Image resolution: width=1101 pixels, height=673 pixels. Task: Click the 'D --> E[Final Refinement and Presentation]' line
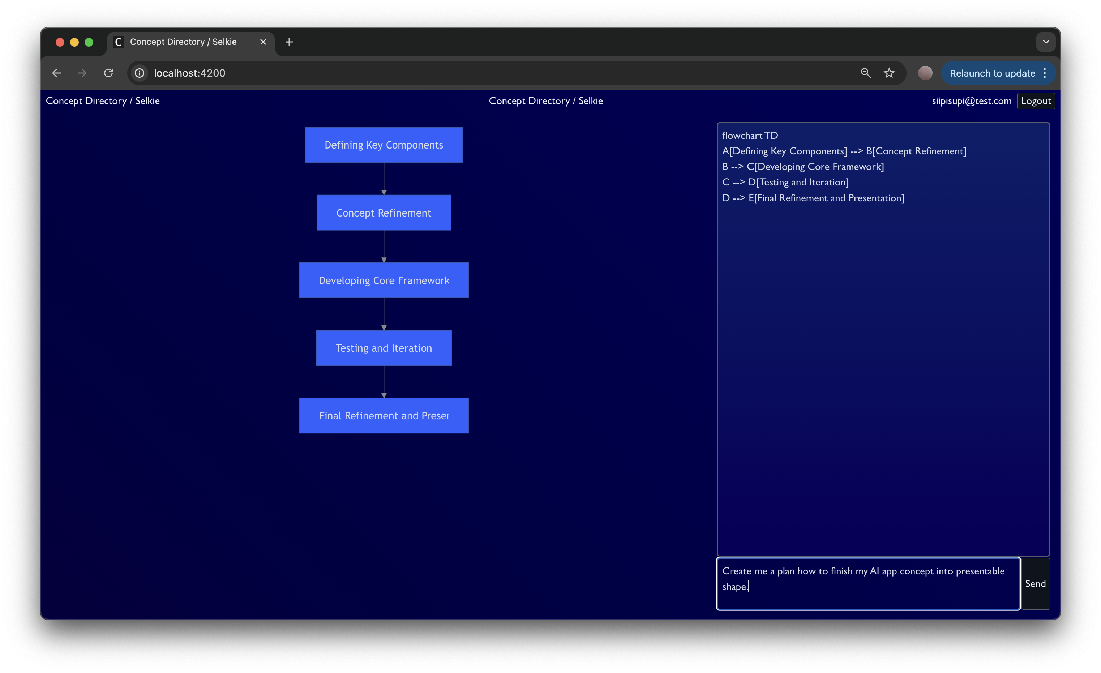pyautogui.click(x=813, y=198)
